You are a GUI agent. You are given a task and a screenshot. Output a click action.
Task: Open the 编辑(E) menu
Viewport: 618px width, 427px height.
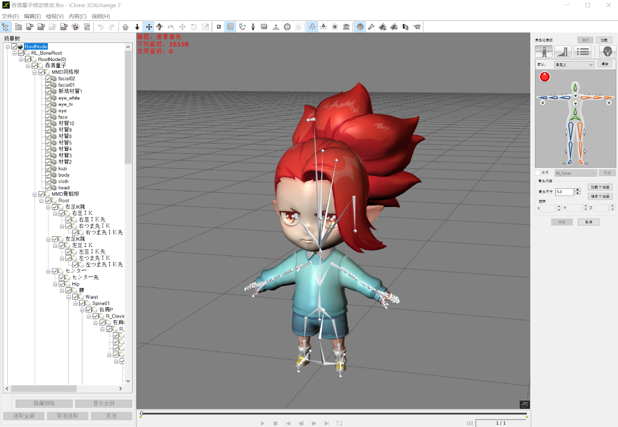pos(32,16)
